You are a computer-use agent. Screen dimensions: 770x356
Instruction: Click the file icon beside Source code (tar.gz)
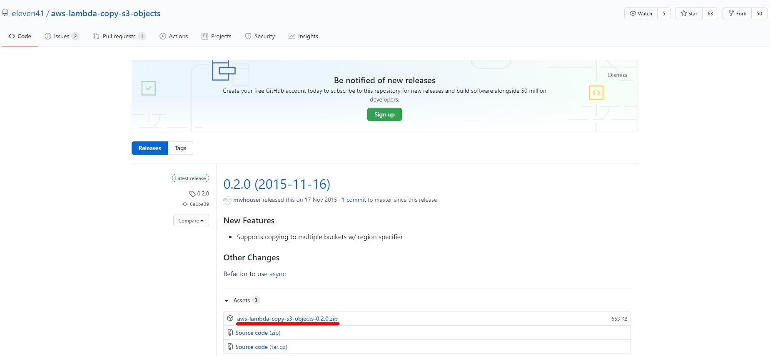click(230, 347)
